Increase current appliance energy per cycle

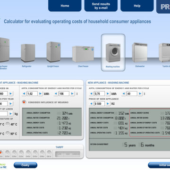(41, 94)
